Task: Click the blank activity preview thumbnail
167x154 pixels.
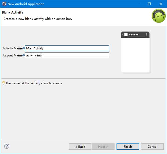Action: click(x=135, y=52)
